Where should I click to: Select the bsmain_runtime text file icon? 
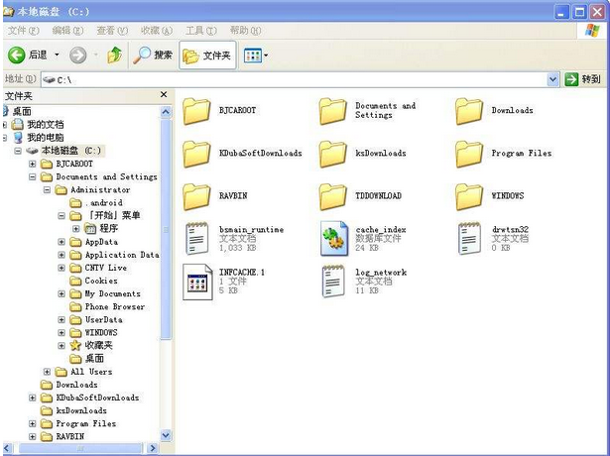[196, 238]
